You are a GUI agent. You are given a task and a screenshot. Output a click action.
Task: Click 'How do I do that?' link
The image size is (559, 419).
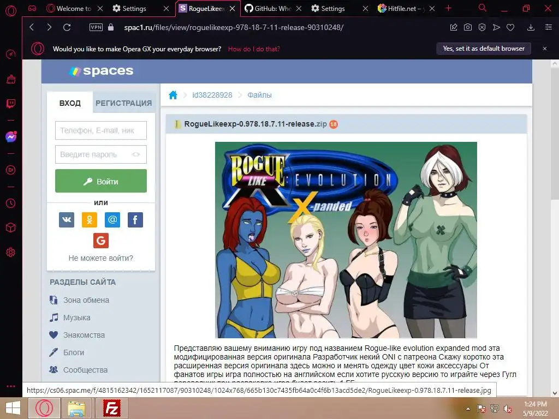pyautogui.click(x=254, y=49)
